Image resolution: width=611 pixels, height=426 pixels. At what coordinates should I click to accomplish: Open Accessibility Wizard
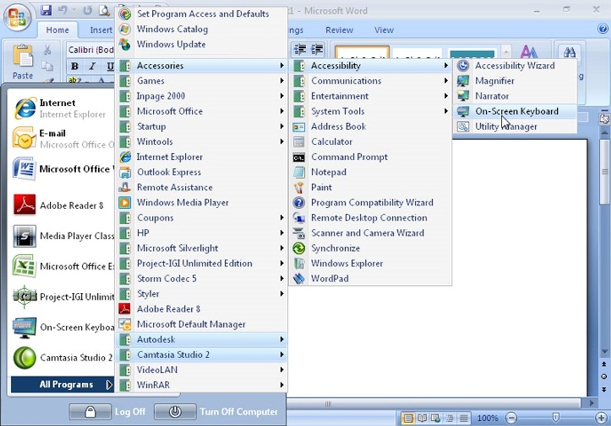pos(514,66)
